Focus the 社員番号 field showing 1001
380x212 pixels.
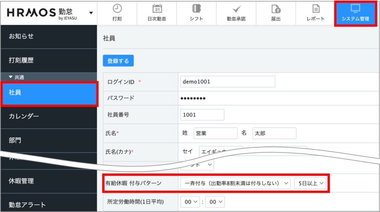(x=202, y=115)
